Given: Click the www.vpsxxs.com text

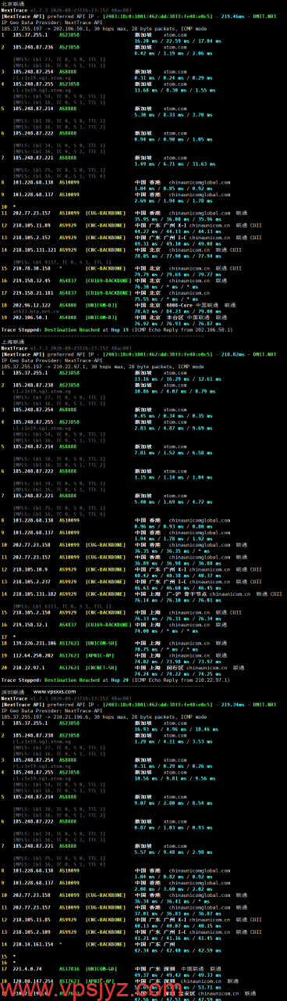Looking at the screenshot, I should point(55,692).
